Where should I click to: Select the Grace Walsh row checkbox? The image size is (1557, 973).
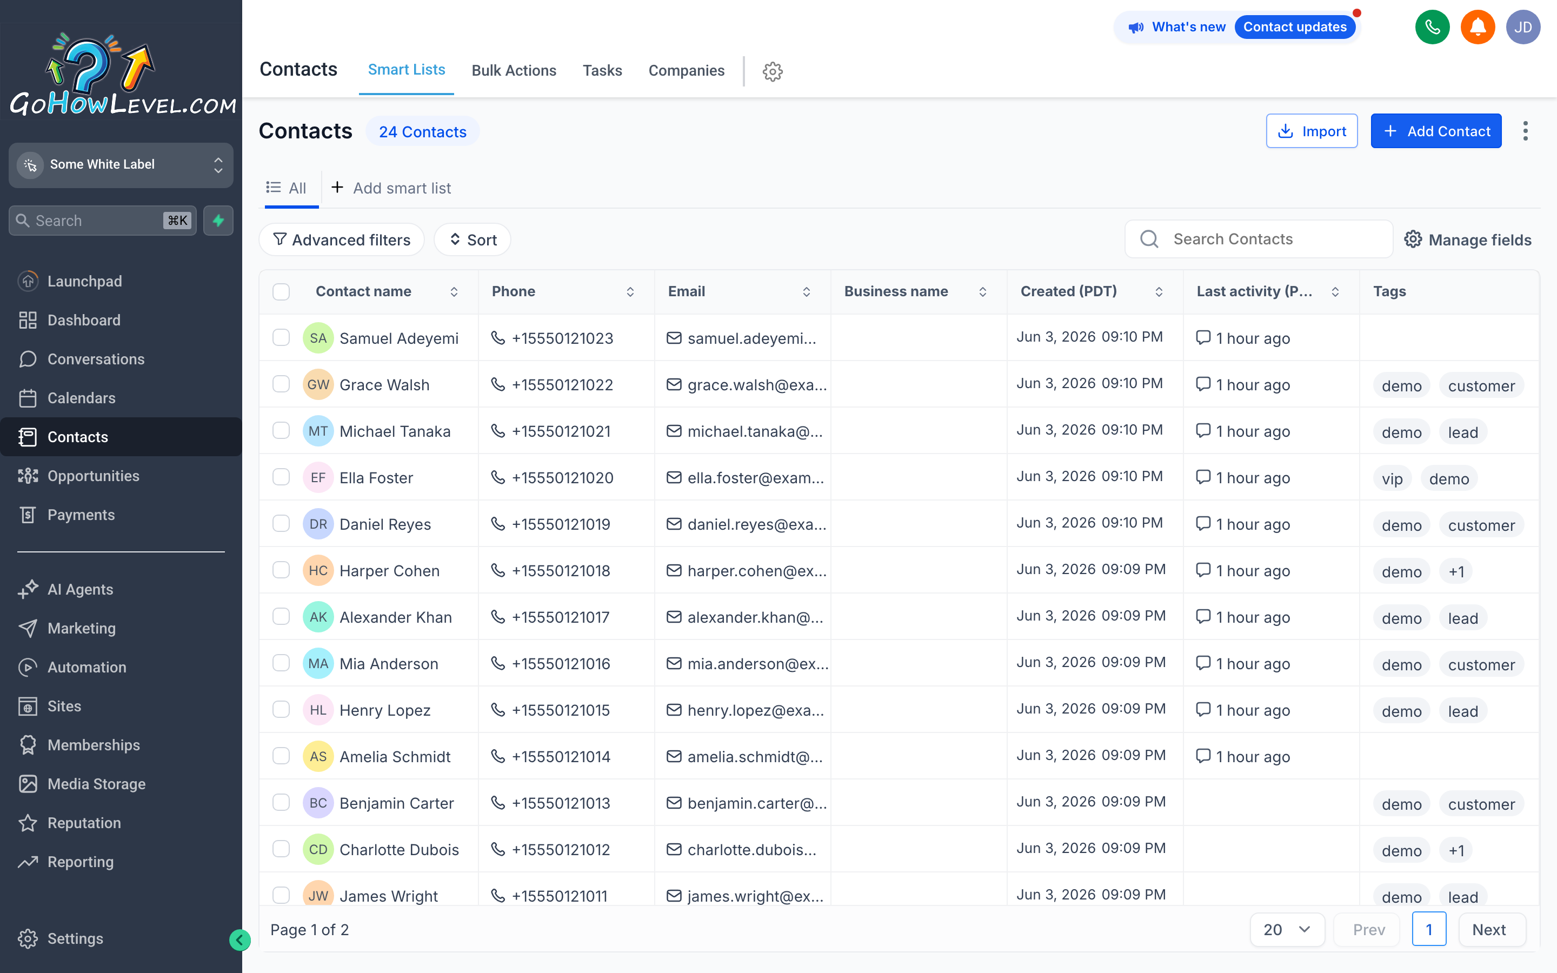[x=281, y=384]
